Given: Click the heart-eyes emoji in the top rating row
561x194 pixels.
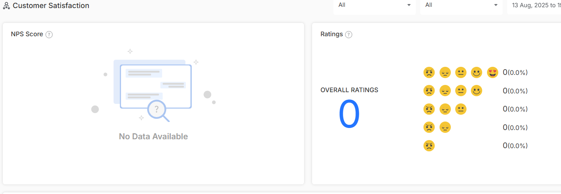Looking at the screenshot, I should tap(493, 72).
